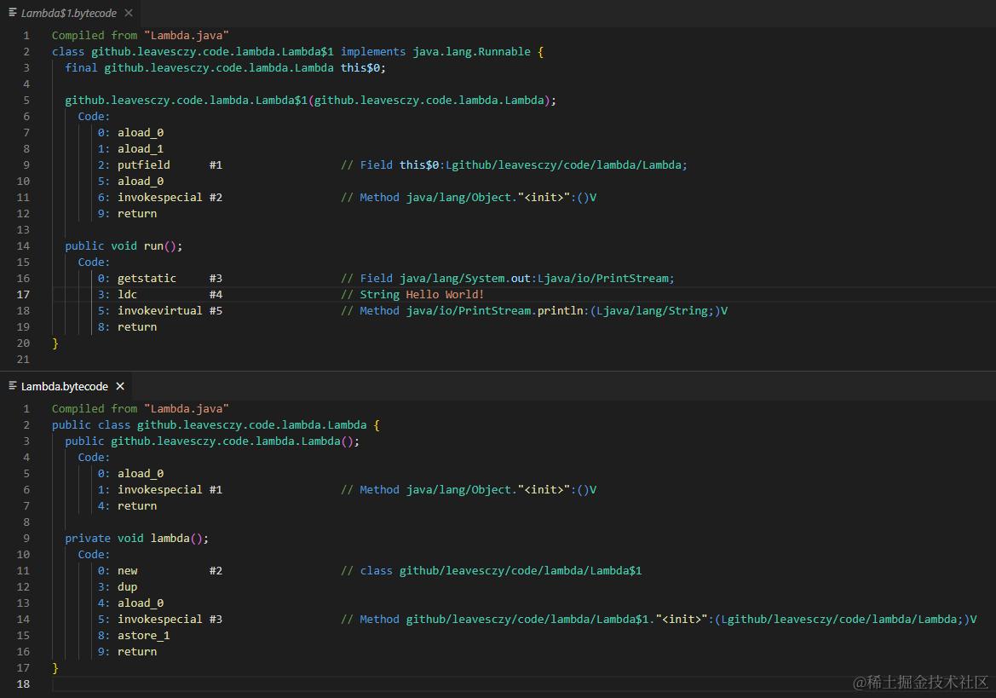996x698 pixels.
Task: Click '"Lambda.java"' string in the Lambda.bytecode pane
Action: point(186,408)
